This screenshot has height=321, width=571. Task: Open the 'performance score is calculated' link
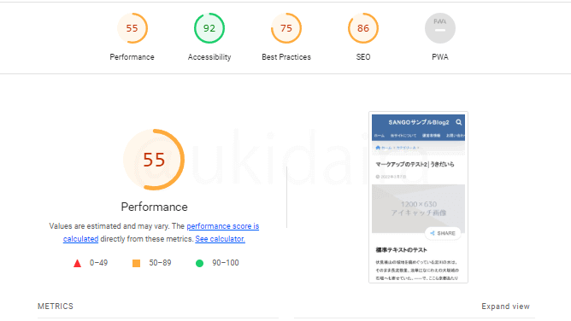coord(223,226)
